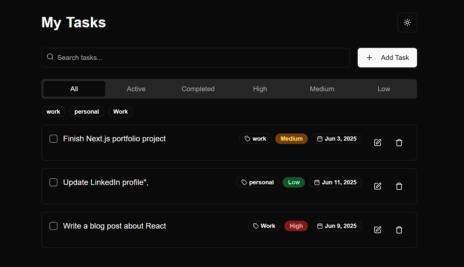Click the 'Finish Next.js portfolio project' title
Screen dimensions: 464x267
pyautogui.click(x=114, y=139)
